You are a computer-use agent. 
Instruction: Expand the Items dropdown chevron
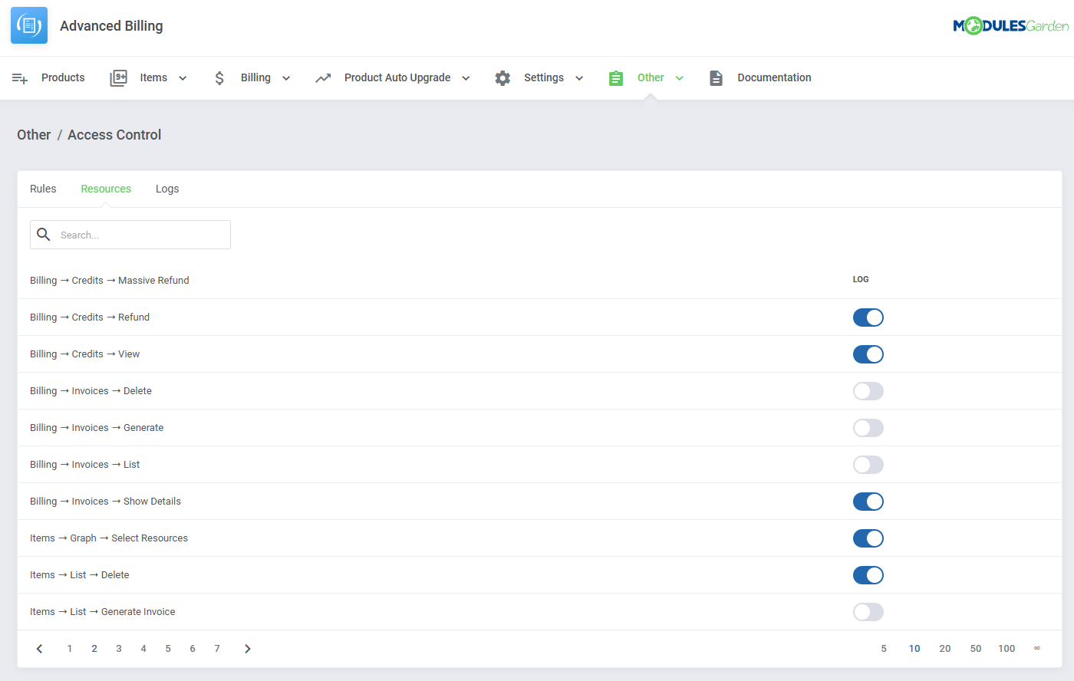(183, 78)
